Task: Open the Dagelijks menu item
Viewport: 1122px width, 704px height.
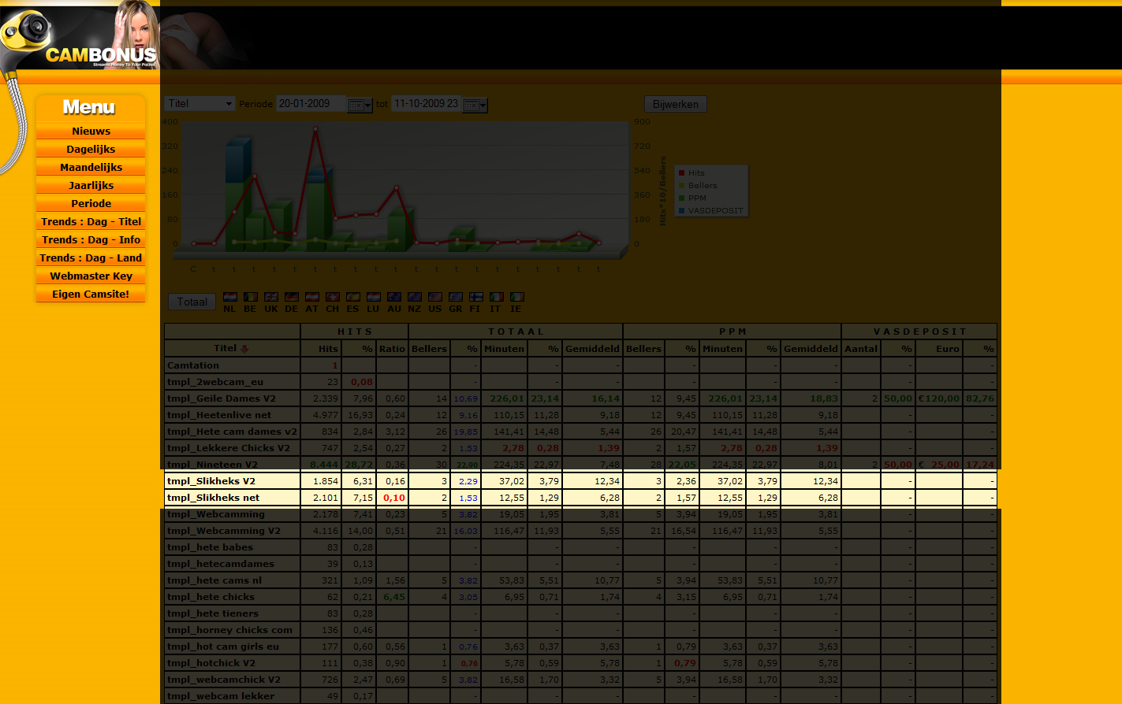Action: (91, 149)
